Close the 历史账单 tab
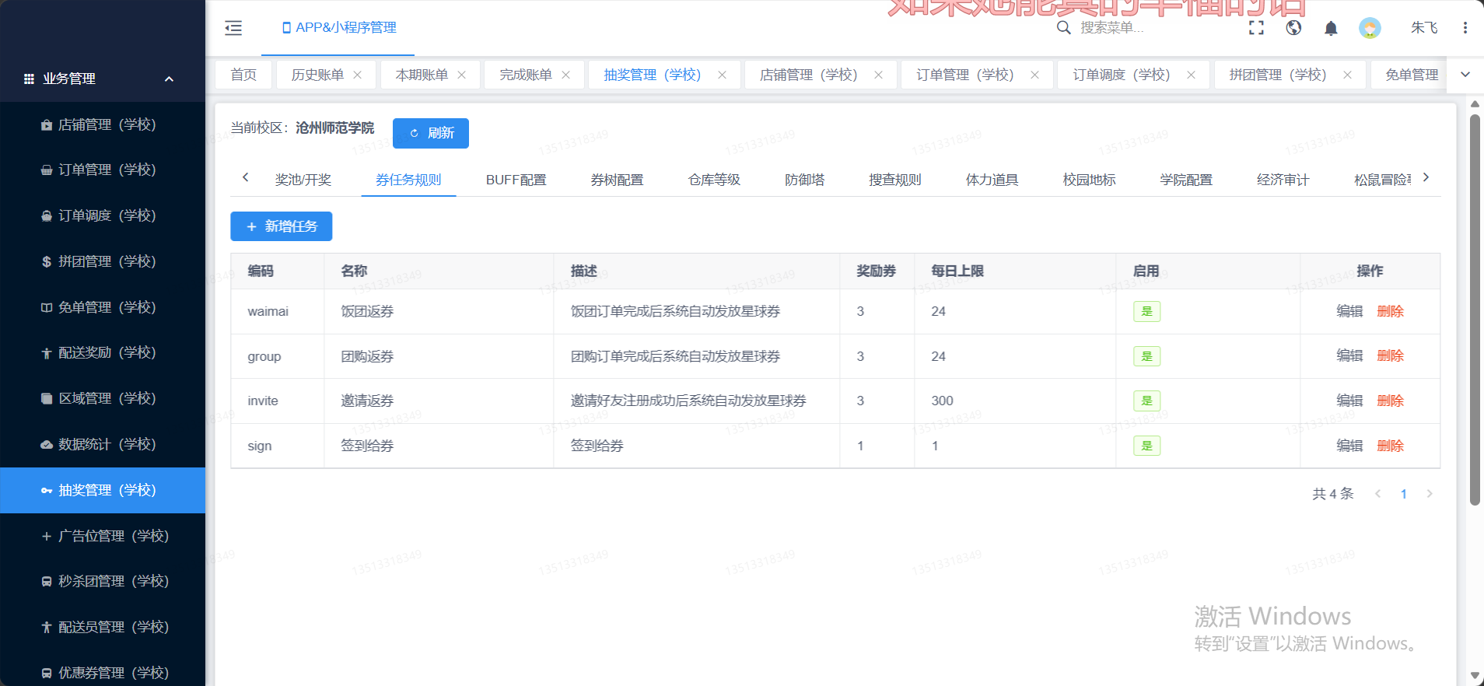 [358, 75]
